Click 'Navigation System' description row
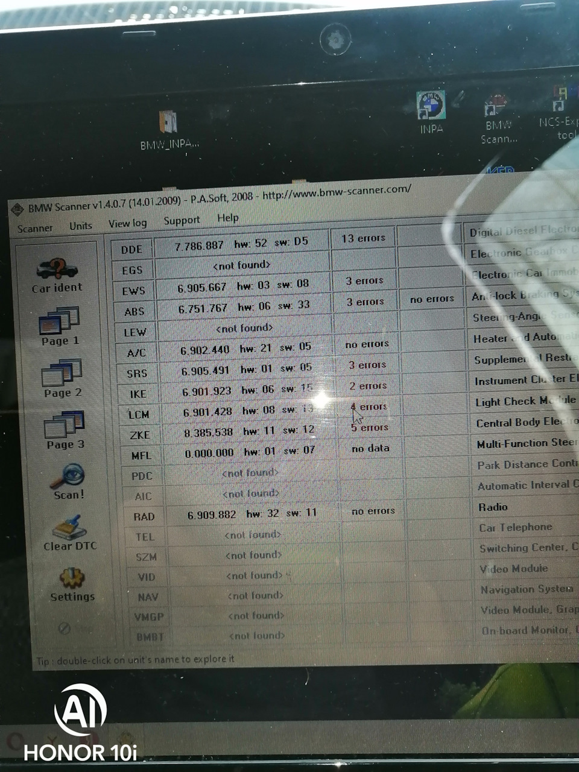579x772 pixels. pyautogui.click(x=529, y=589)
